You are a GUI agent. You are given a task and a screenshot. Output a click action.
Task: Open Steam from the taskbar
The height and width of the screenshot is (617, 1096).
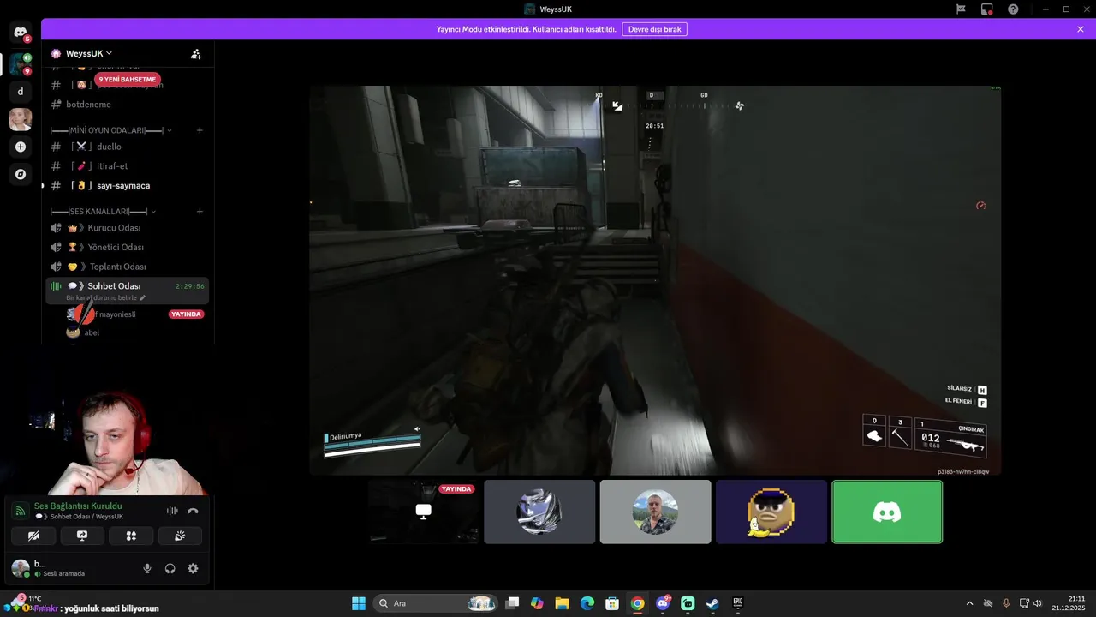pyautogui.click(x=712, y=603)
